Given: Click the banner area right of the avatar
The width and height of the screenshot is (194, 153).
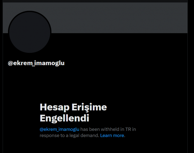Looking at the screenshot, I should pos(119,18).
